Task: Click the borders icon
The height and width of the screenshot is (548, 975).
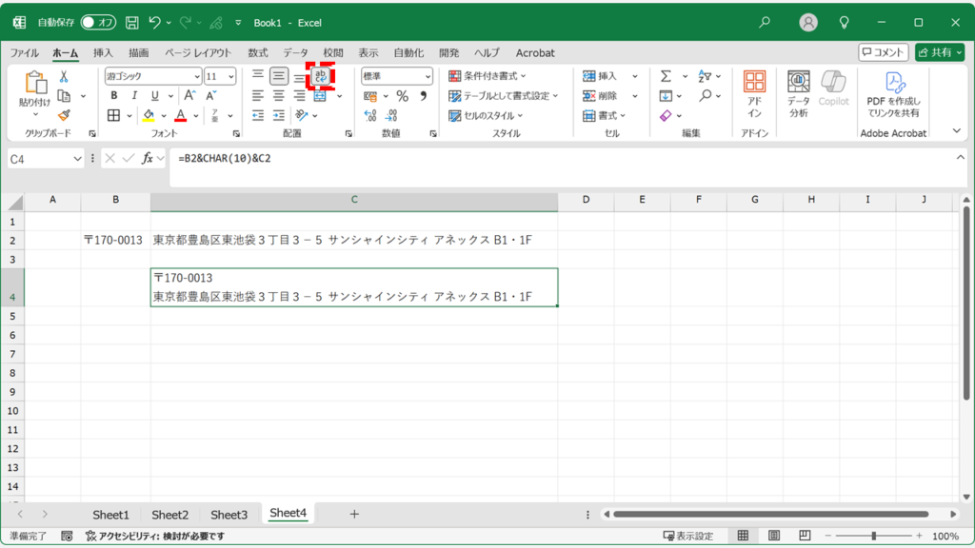Action: (114, 115)
